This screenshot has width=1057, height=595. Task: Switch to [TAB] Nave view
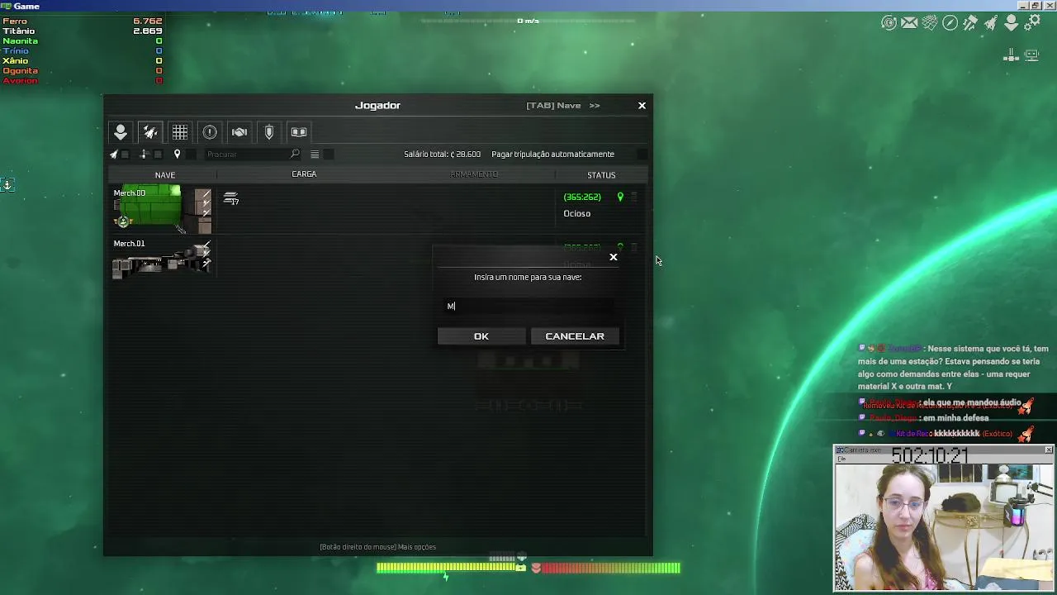pyautogui.click(x=563, y=106)
